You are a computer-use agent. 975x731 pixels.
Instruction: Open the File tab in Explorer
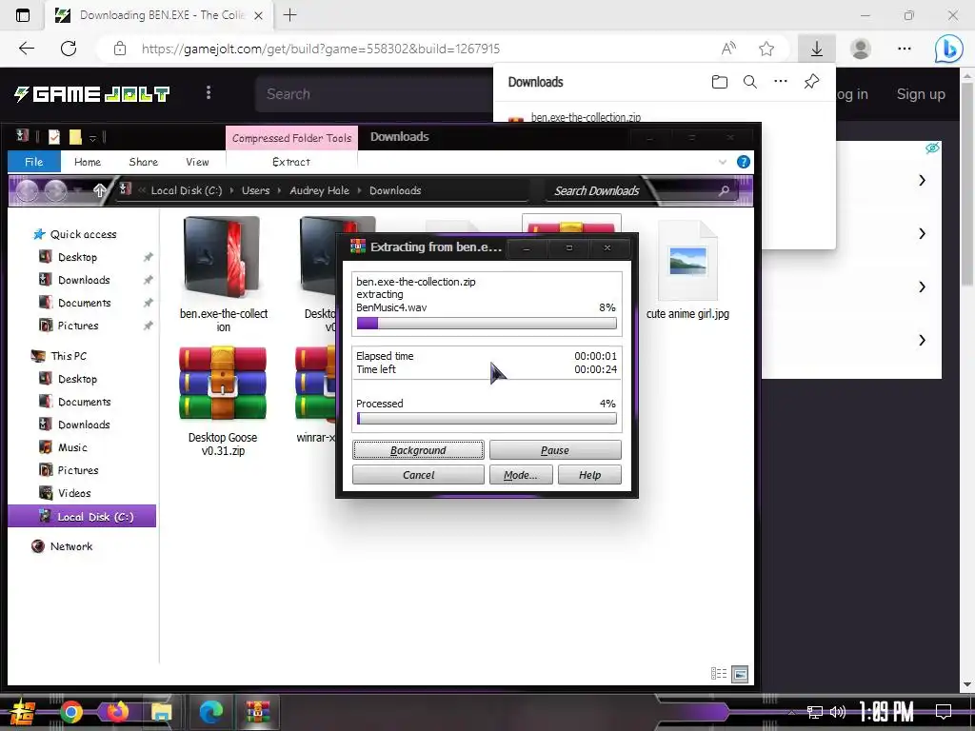(34, 162)
